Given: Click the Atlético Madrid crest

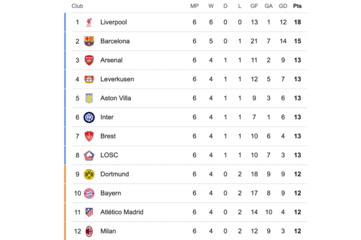Looking at the screenshot, I should 89,212.
